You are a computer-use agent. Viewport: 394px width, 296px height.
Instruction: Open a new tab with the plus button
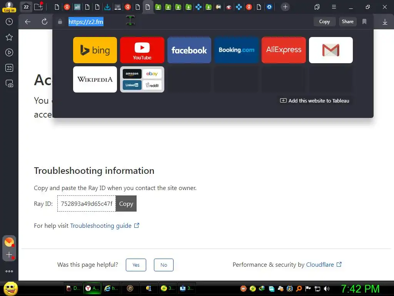(285, 7)
